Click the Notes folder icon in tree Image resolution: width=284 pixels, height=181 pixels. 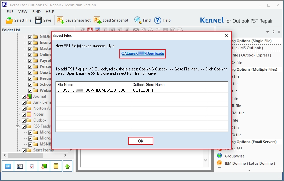point(29,114)
